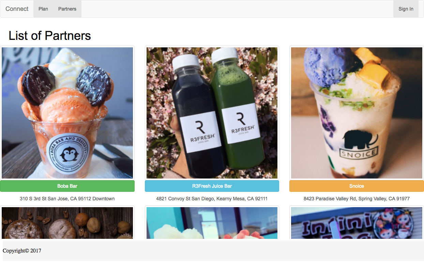Screen dimensions: 424x262
Task: Select the Infini storefront sign thumbnail
Action: click(357, 223)
